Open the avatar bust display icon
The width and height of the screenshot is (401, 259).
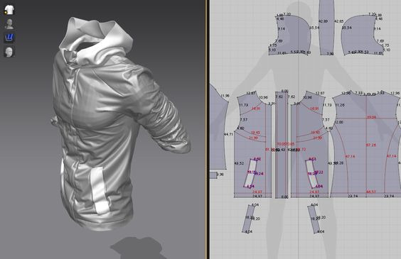tap(9, 23)
